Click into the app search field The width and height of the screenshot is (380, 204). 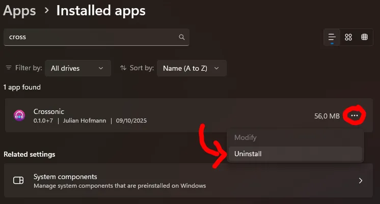pyautogui.click(x=96, y=37)
